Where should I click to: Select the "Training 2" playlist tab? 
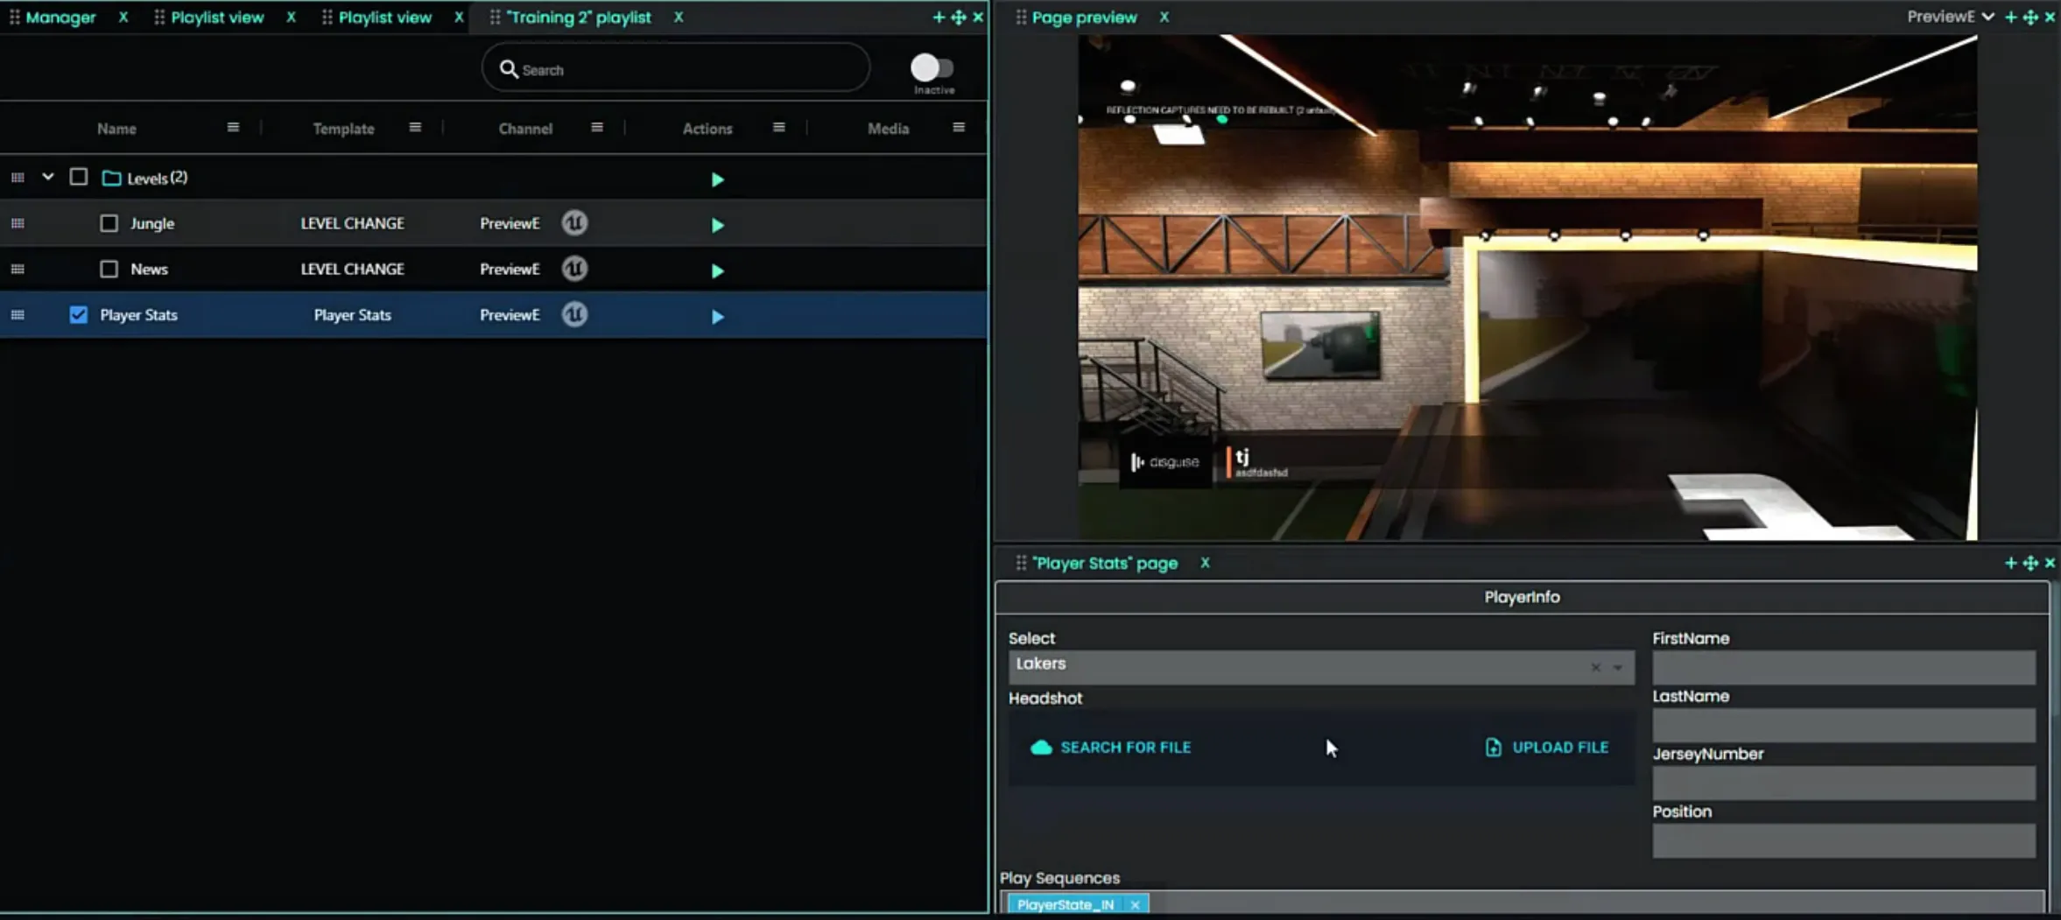click(578, 18)
